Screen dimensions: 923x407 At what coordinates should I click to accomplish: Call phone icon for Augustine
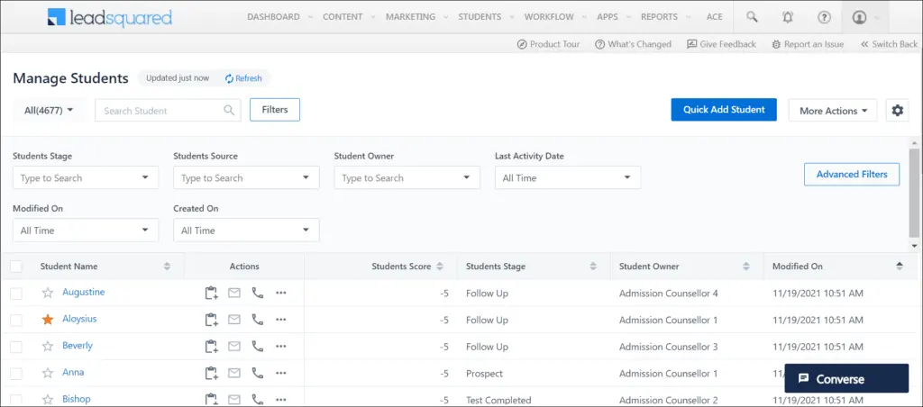[257, 293]
